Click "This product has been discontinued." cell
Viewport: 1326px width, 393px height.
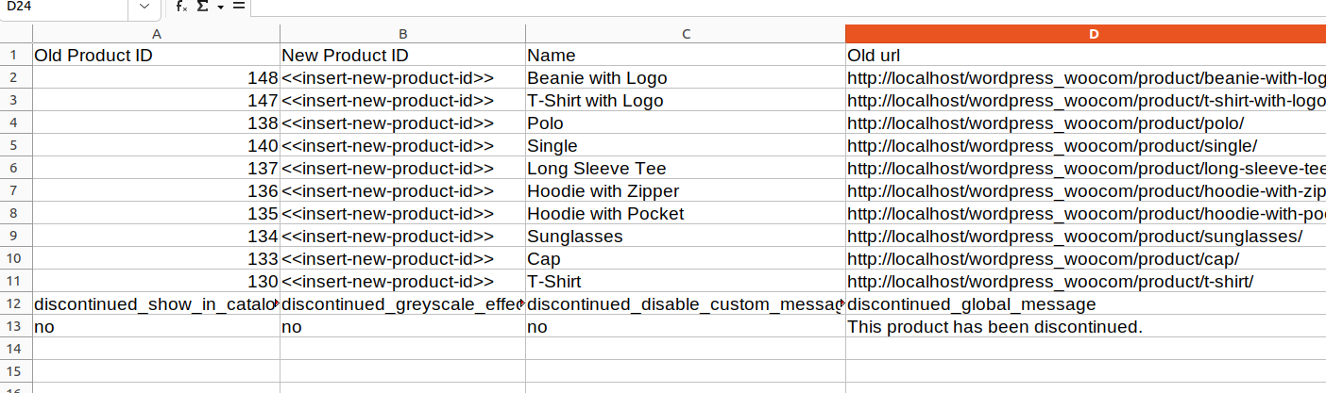click(x=1086, y=327)
